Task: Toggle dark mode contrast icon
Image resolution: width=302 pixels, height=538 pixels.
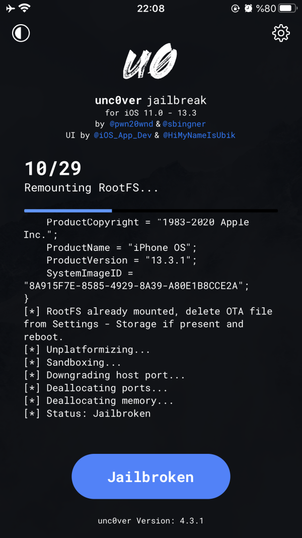Action: click(x=21, y=33)
